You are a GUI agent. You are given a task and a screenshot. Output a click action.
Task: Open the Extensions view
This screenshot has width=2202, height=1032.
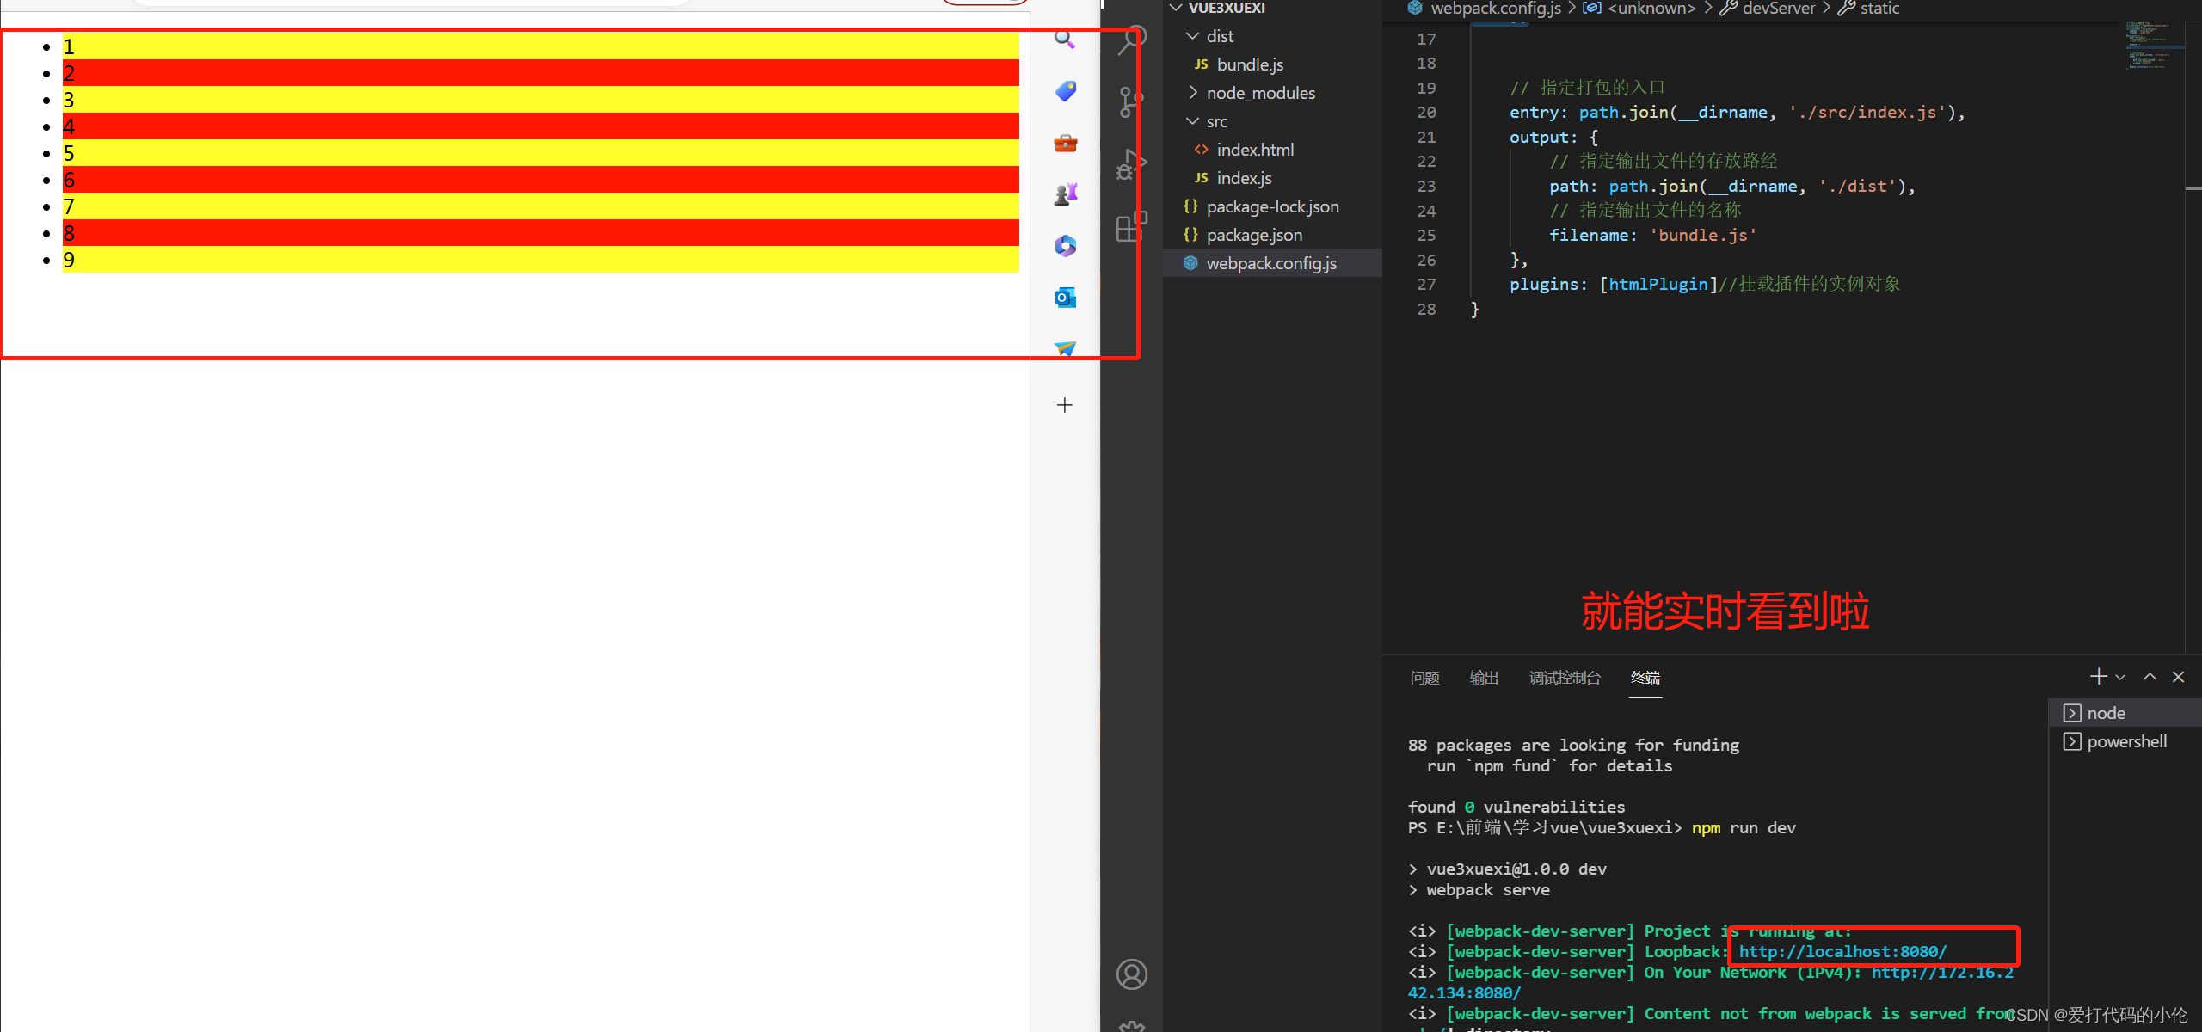[x=1130, y=227]
